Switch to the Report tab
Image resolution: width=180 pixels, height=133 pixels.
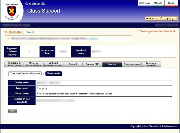[73, 64]
